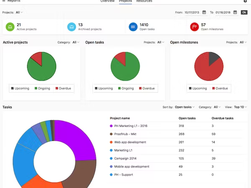Switch to the Overview tab
The image size is (251, 188).
click(x=108, y=1)
